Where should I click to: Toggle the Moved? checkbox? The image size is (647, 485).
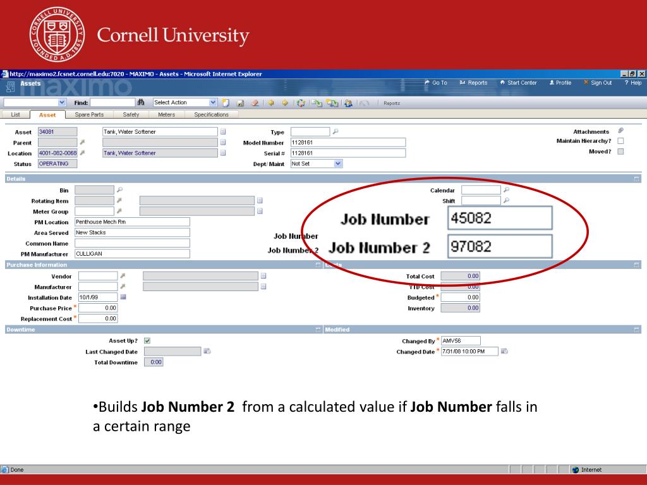[620, 152]
